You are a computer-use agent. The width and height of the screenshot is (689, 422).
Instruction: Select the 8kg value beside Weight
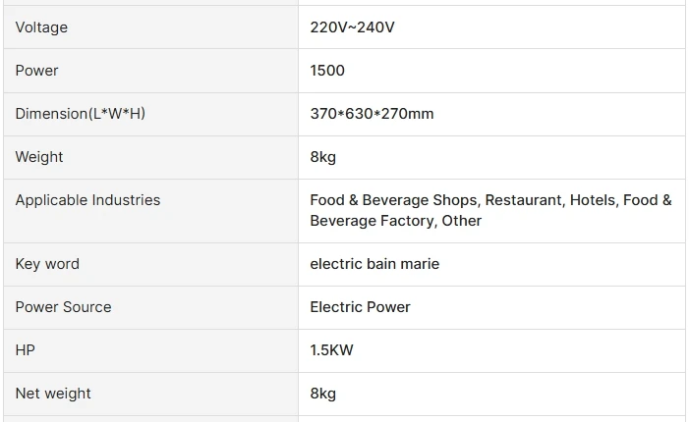(322, 157)
